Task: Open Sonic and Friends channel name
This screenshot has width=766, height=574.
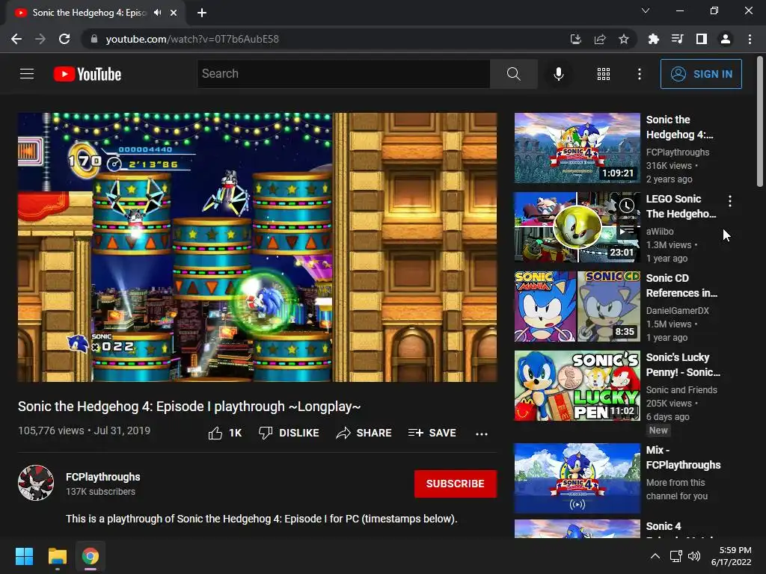Action: point(681,389)
